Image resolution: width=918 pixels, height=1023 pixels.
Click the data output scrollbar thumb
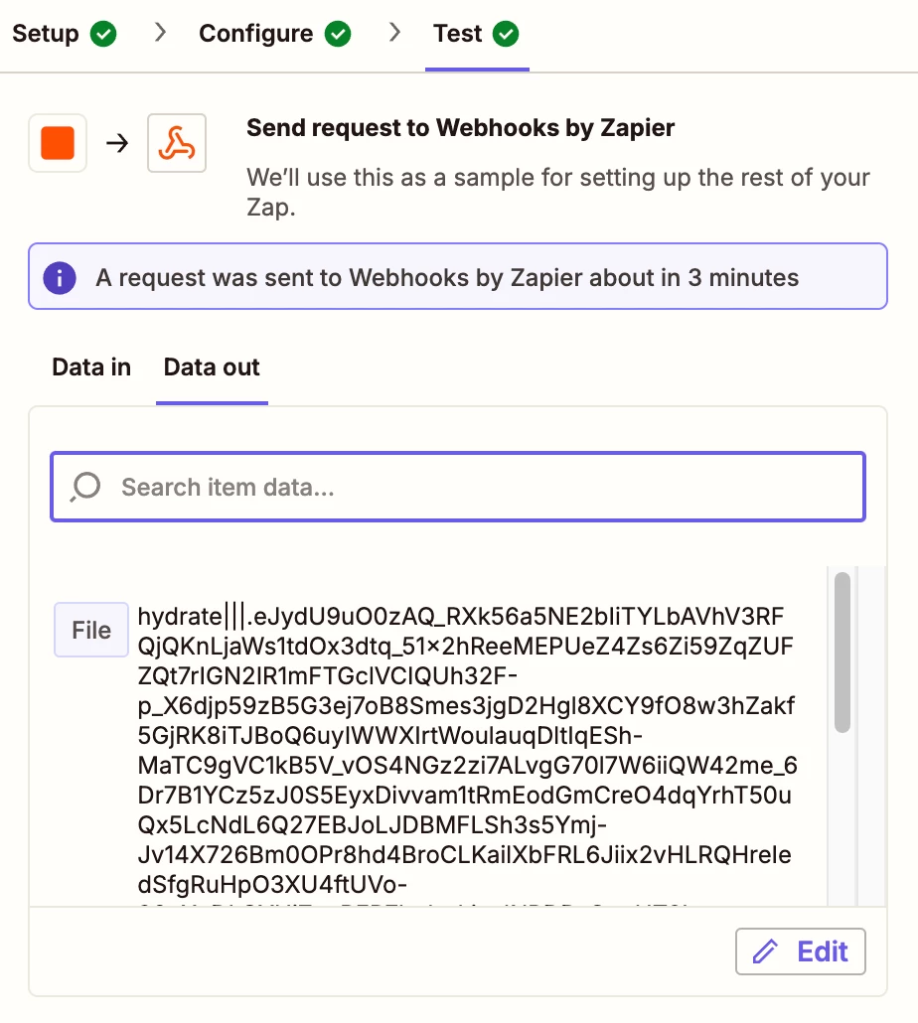click(842, 653)
